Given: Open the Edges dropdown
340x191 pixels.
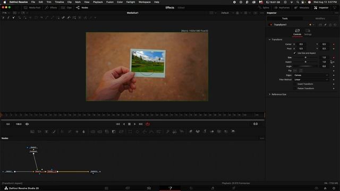Looking at the screenshot, I should pyautogui.click(x=311, y=75).
